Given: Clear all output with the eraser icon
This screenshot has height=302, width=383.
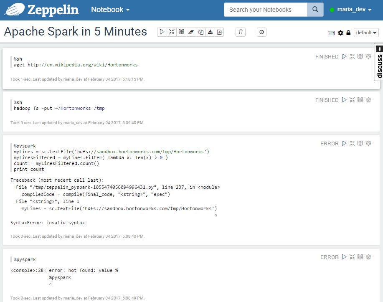Looking at the screenshot, I should point(191,32).
